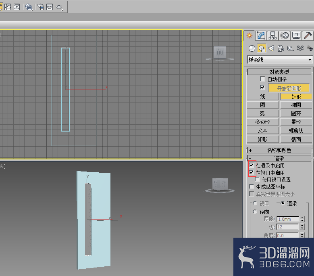Choose the 文本 shape button
This screenshot has width=314, height=276.
point(262,130)
